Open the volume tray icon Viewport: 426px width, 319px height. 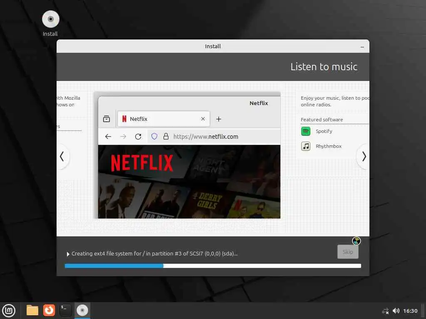click(396, 311)
